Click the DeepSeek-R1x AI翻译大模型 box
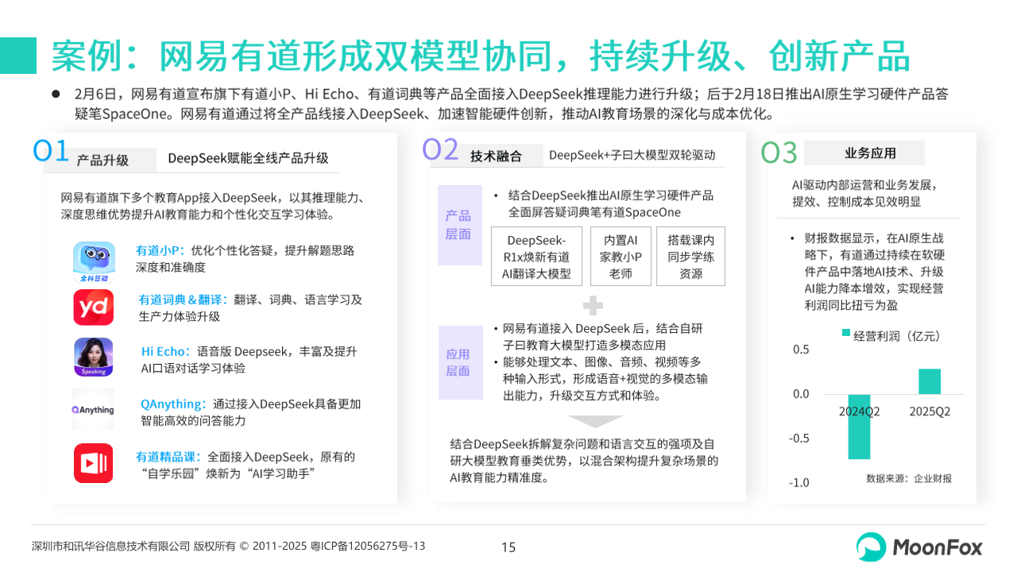Screen dimensions: 1017x572 [x=536, y=257]
